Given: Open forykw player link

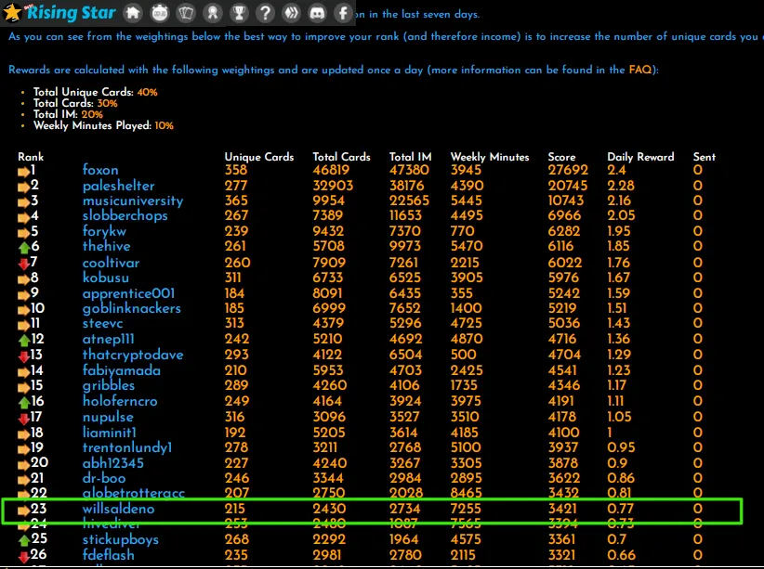Looking at the screenshot, I should click(x=104, y=231).
